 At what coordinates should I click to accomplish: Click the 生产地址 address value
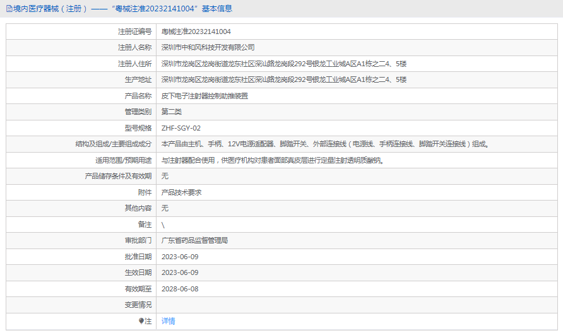[283, 79]
